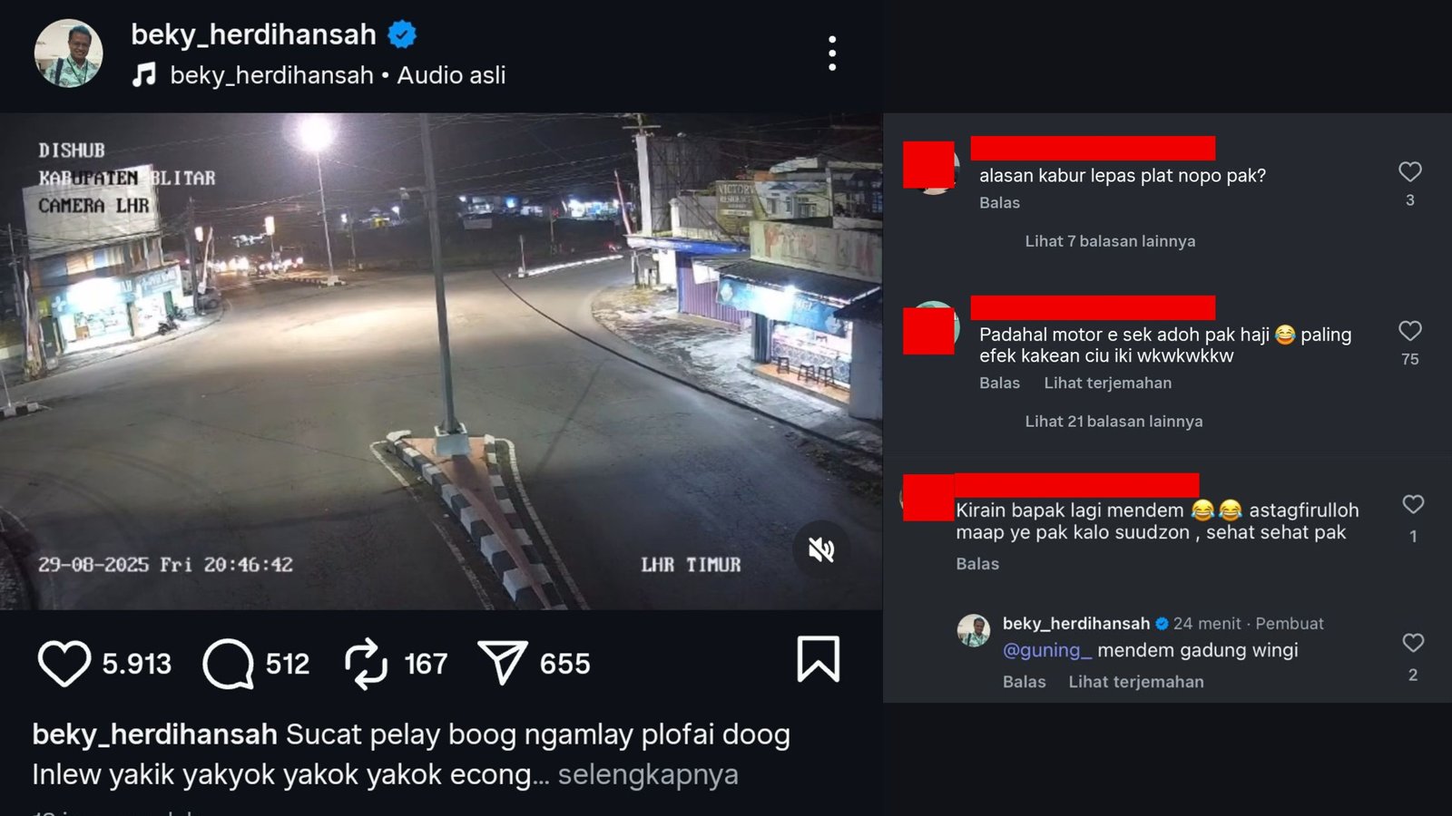
Task: Open the audio via the music note icon
Action: (144, 74)
